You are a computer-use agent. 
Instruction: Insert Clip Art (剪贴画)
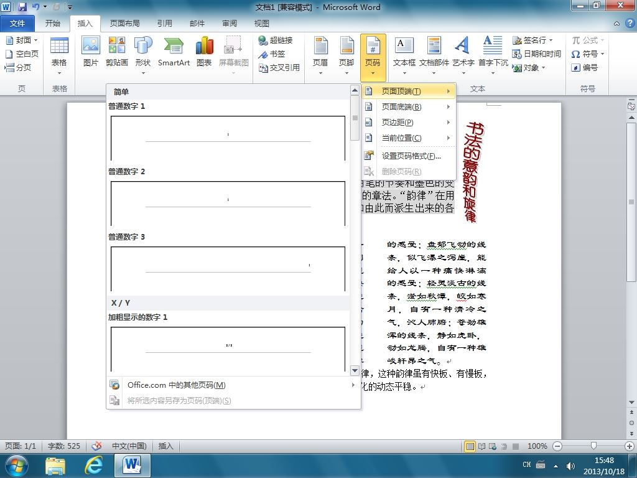click(x=116, y=52)
